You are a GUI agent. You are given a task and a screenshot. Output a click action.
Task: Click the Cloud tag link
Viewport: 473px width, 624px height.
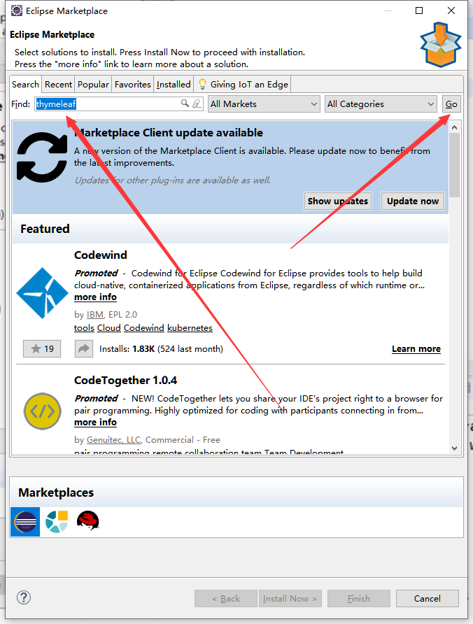point(109,328)
